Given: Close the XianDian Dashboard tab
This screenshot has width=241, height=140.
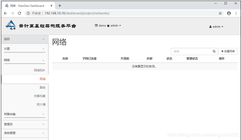Looking at the screenshot, I should (x=51, y=6).
